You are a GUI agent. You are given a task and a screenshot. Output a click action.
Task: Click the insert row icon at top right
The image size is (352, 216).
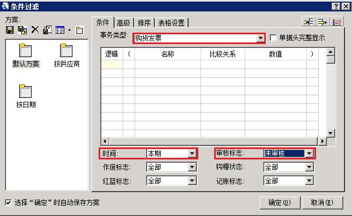(308, 22)
